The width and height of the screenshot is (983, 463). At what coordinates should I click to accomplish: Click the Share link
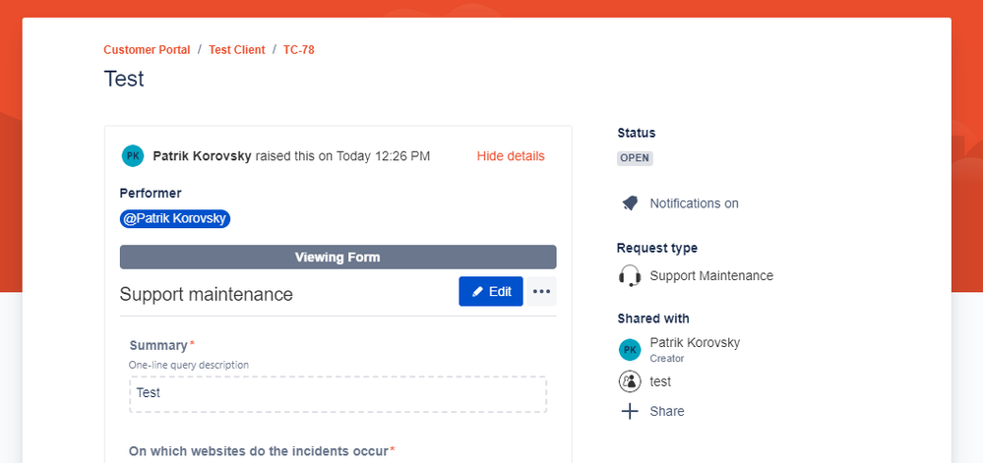[667, 411]
